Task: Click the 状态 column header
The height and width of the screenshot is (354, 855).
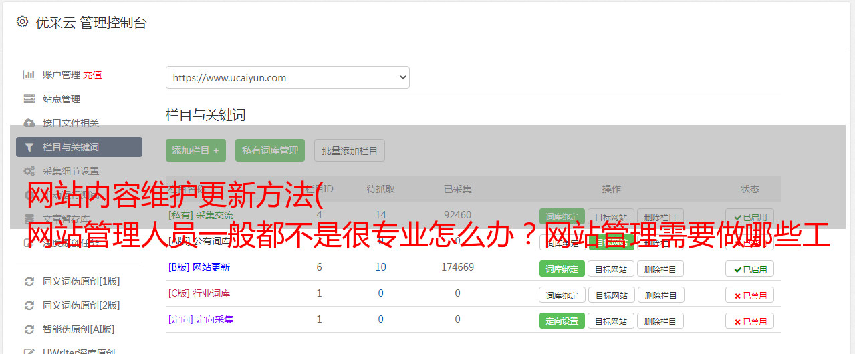Action: [750, 189]
